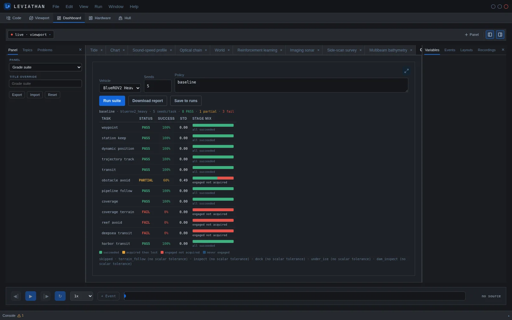The image size is (512, 320).
Task: Close the left Panel sidebar
Action: tap(80, 50)
